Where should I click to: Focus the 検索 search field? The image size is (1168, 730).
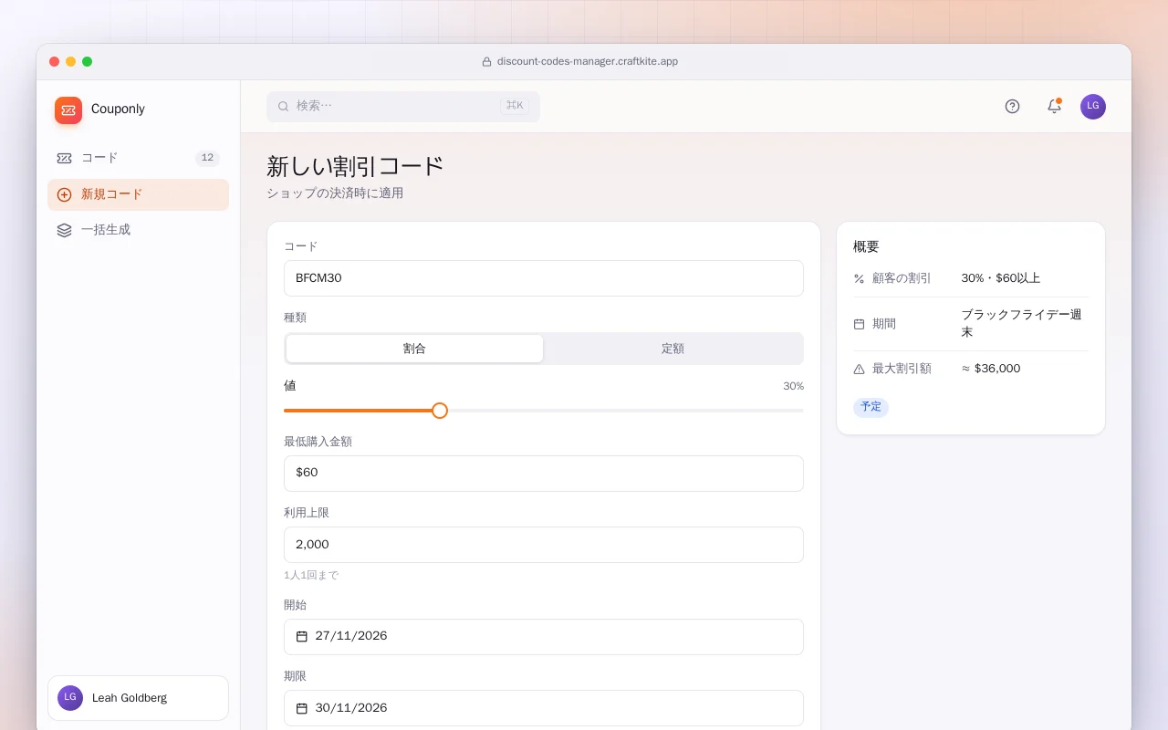coord(403,106)
